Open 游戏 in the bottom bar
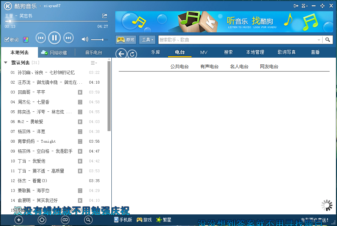This screenshot has height=226, width=337. (144, 220)
